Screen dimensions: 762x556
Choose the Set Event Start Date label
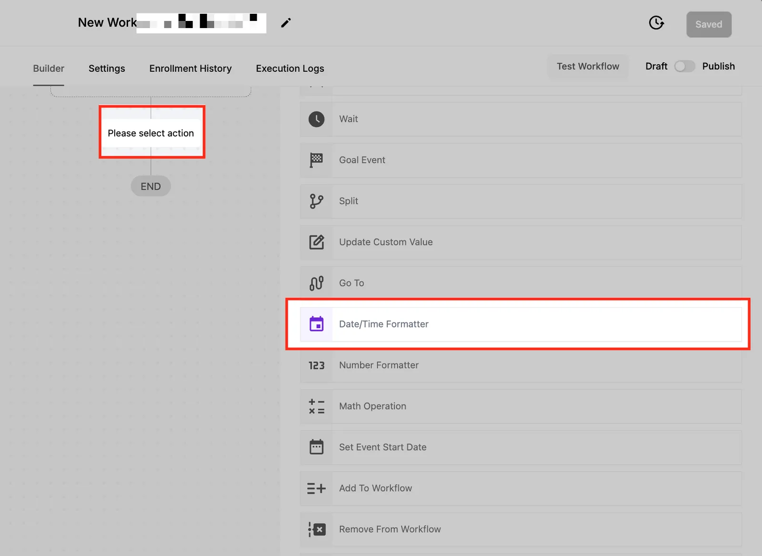pyautogui.click(x=382, y=447)
